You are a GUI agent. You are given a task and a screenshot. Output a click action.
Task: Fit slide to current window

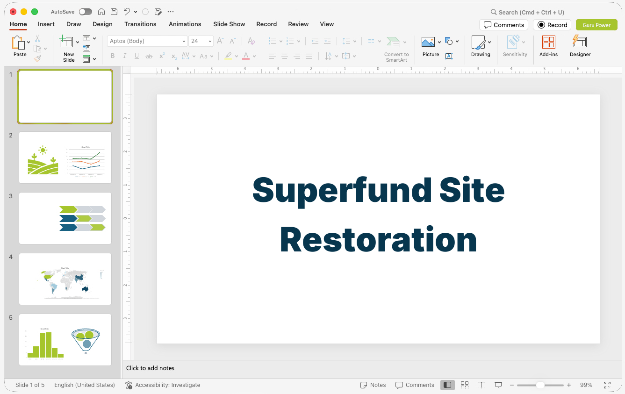pyautogui.click(x=607, y=385)
